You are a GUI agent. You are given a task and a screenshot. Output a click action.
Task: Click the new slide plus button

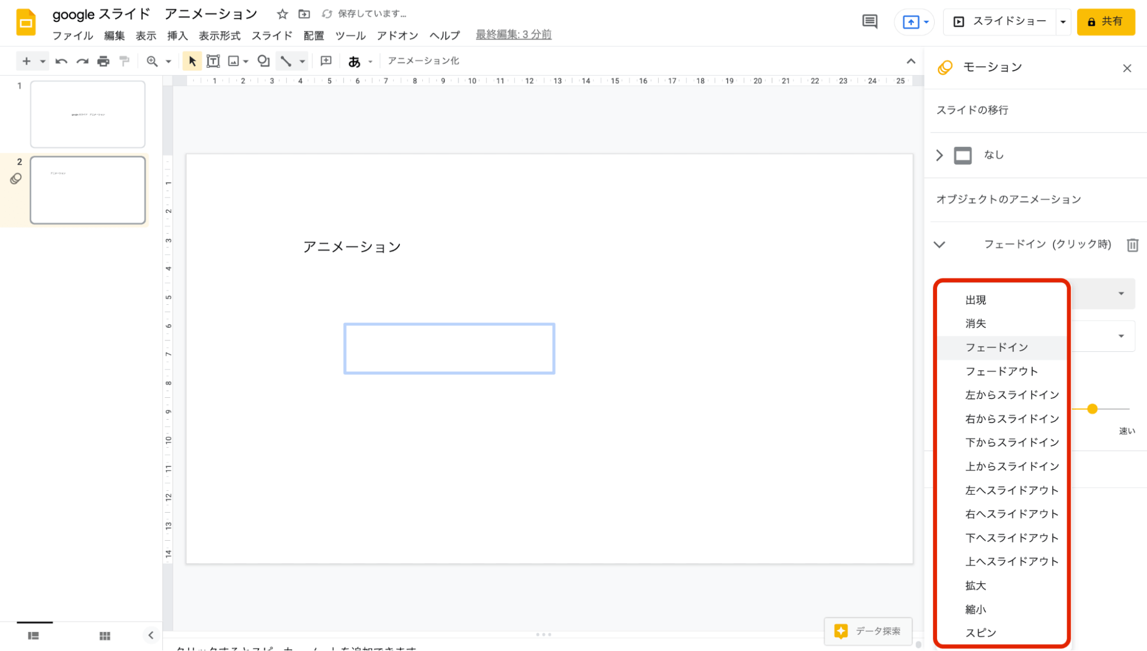coord(26,61)
